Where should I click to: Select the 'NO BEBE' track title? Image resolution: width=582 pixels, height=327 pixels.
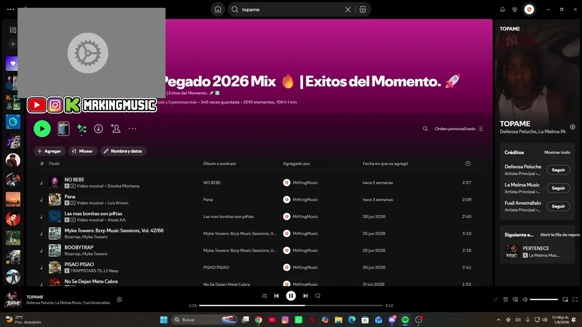coord(74,179)
